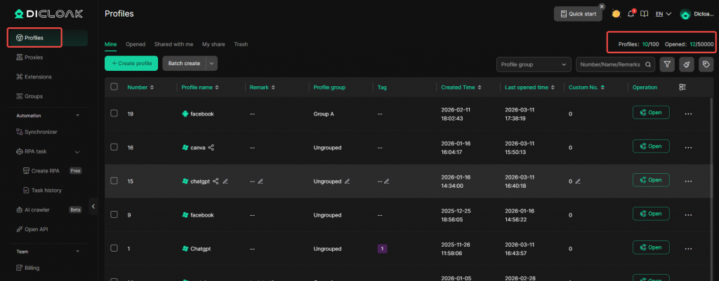Open the EN language selector
Viewport: 719px width, 281px height.
tap(663, 14)
